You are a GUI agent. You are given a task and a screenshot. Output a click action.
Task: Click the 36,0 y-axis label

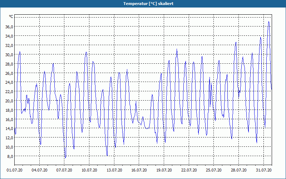(x=9, y=26)
